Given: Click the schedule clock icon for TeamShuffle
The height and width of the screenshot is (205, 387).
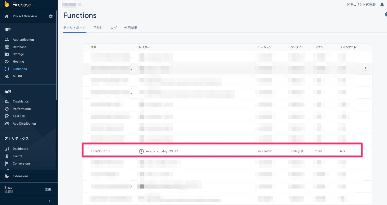Looking at the screenshot, I should click(x=141, y=151).
